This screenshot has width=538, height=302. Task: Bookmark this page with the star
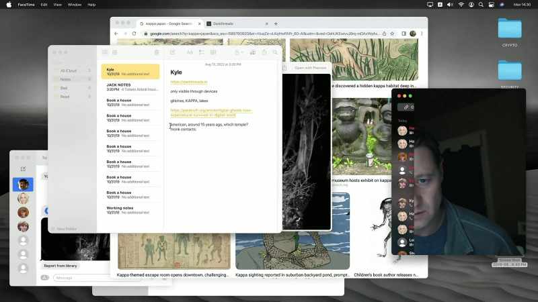click(x=392, y=34)
